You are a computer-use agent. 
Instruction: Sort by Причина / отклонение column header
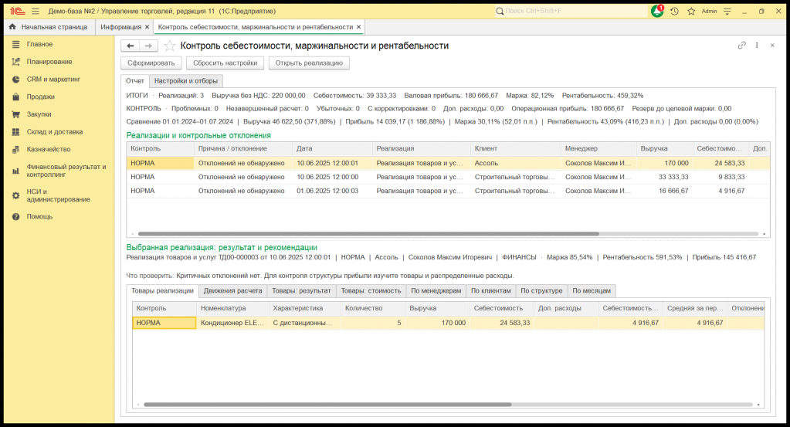[242, 148]
